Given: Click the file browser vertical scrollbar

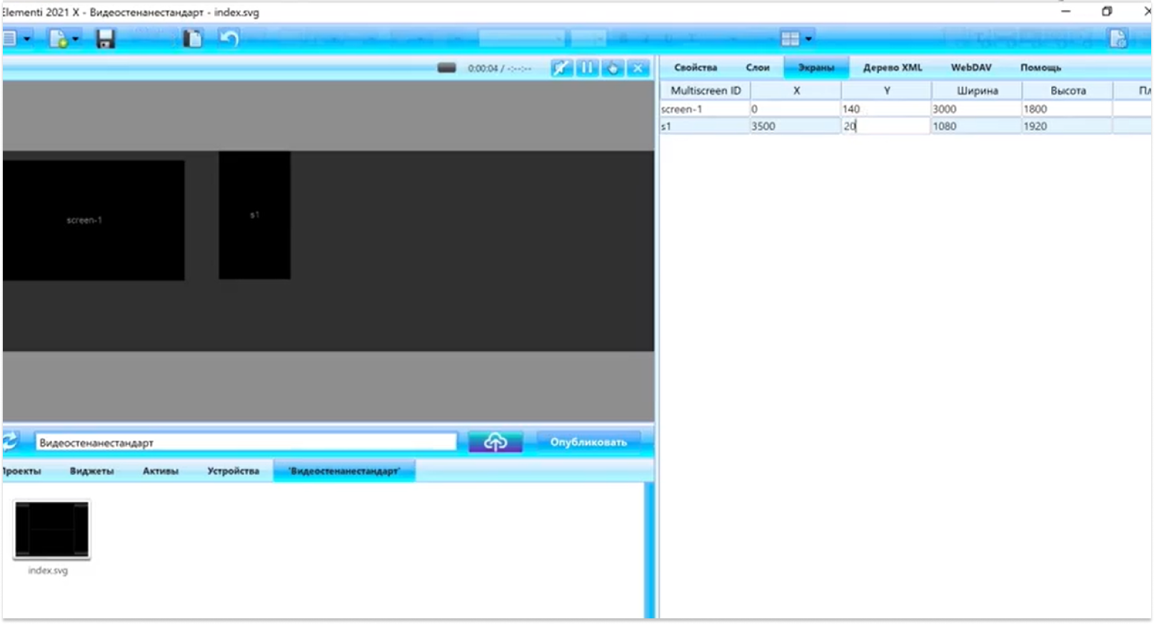Looking at the screenshot, I should 649,550.
